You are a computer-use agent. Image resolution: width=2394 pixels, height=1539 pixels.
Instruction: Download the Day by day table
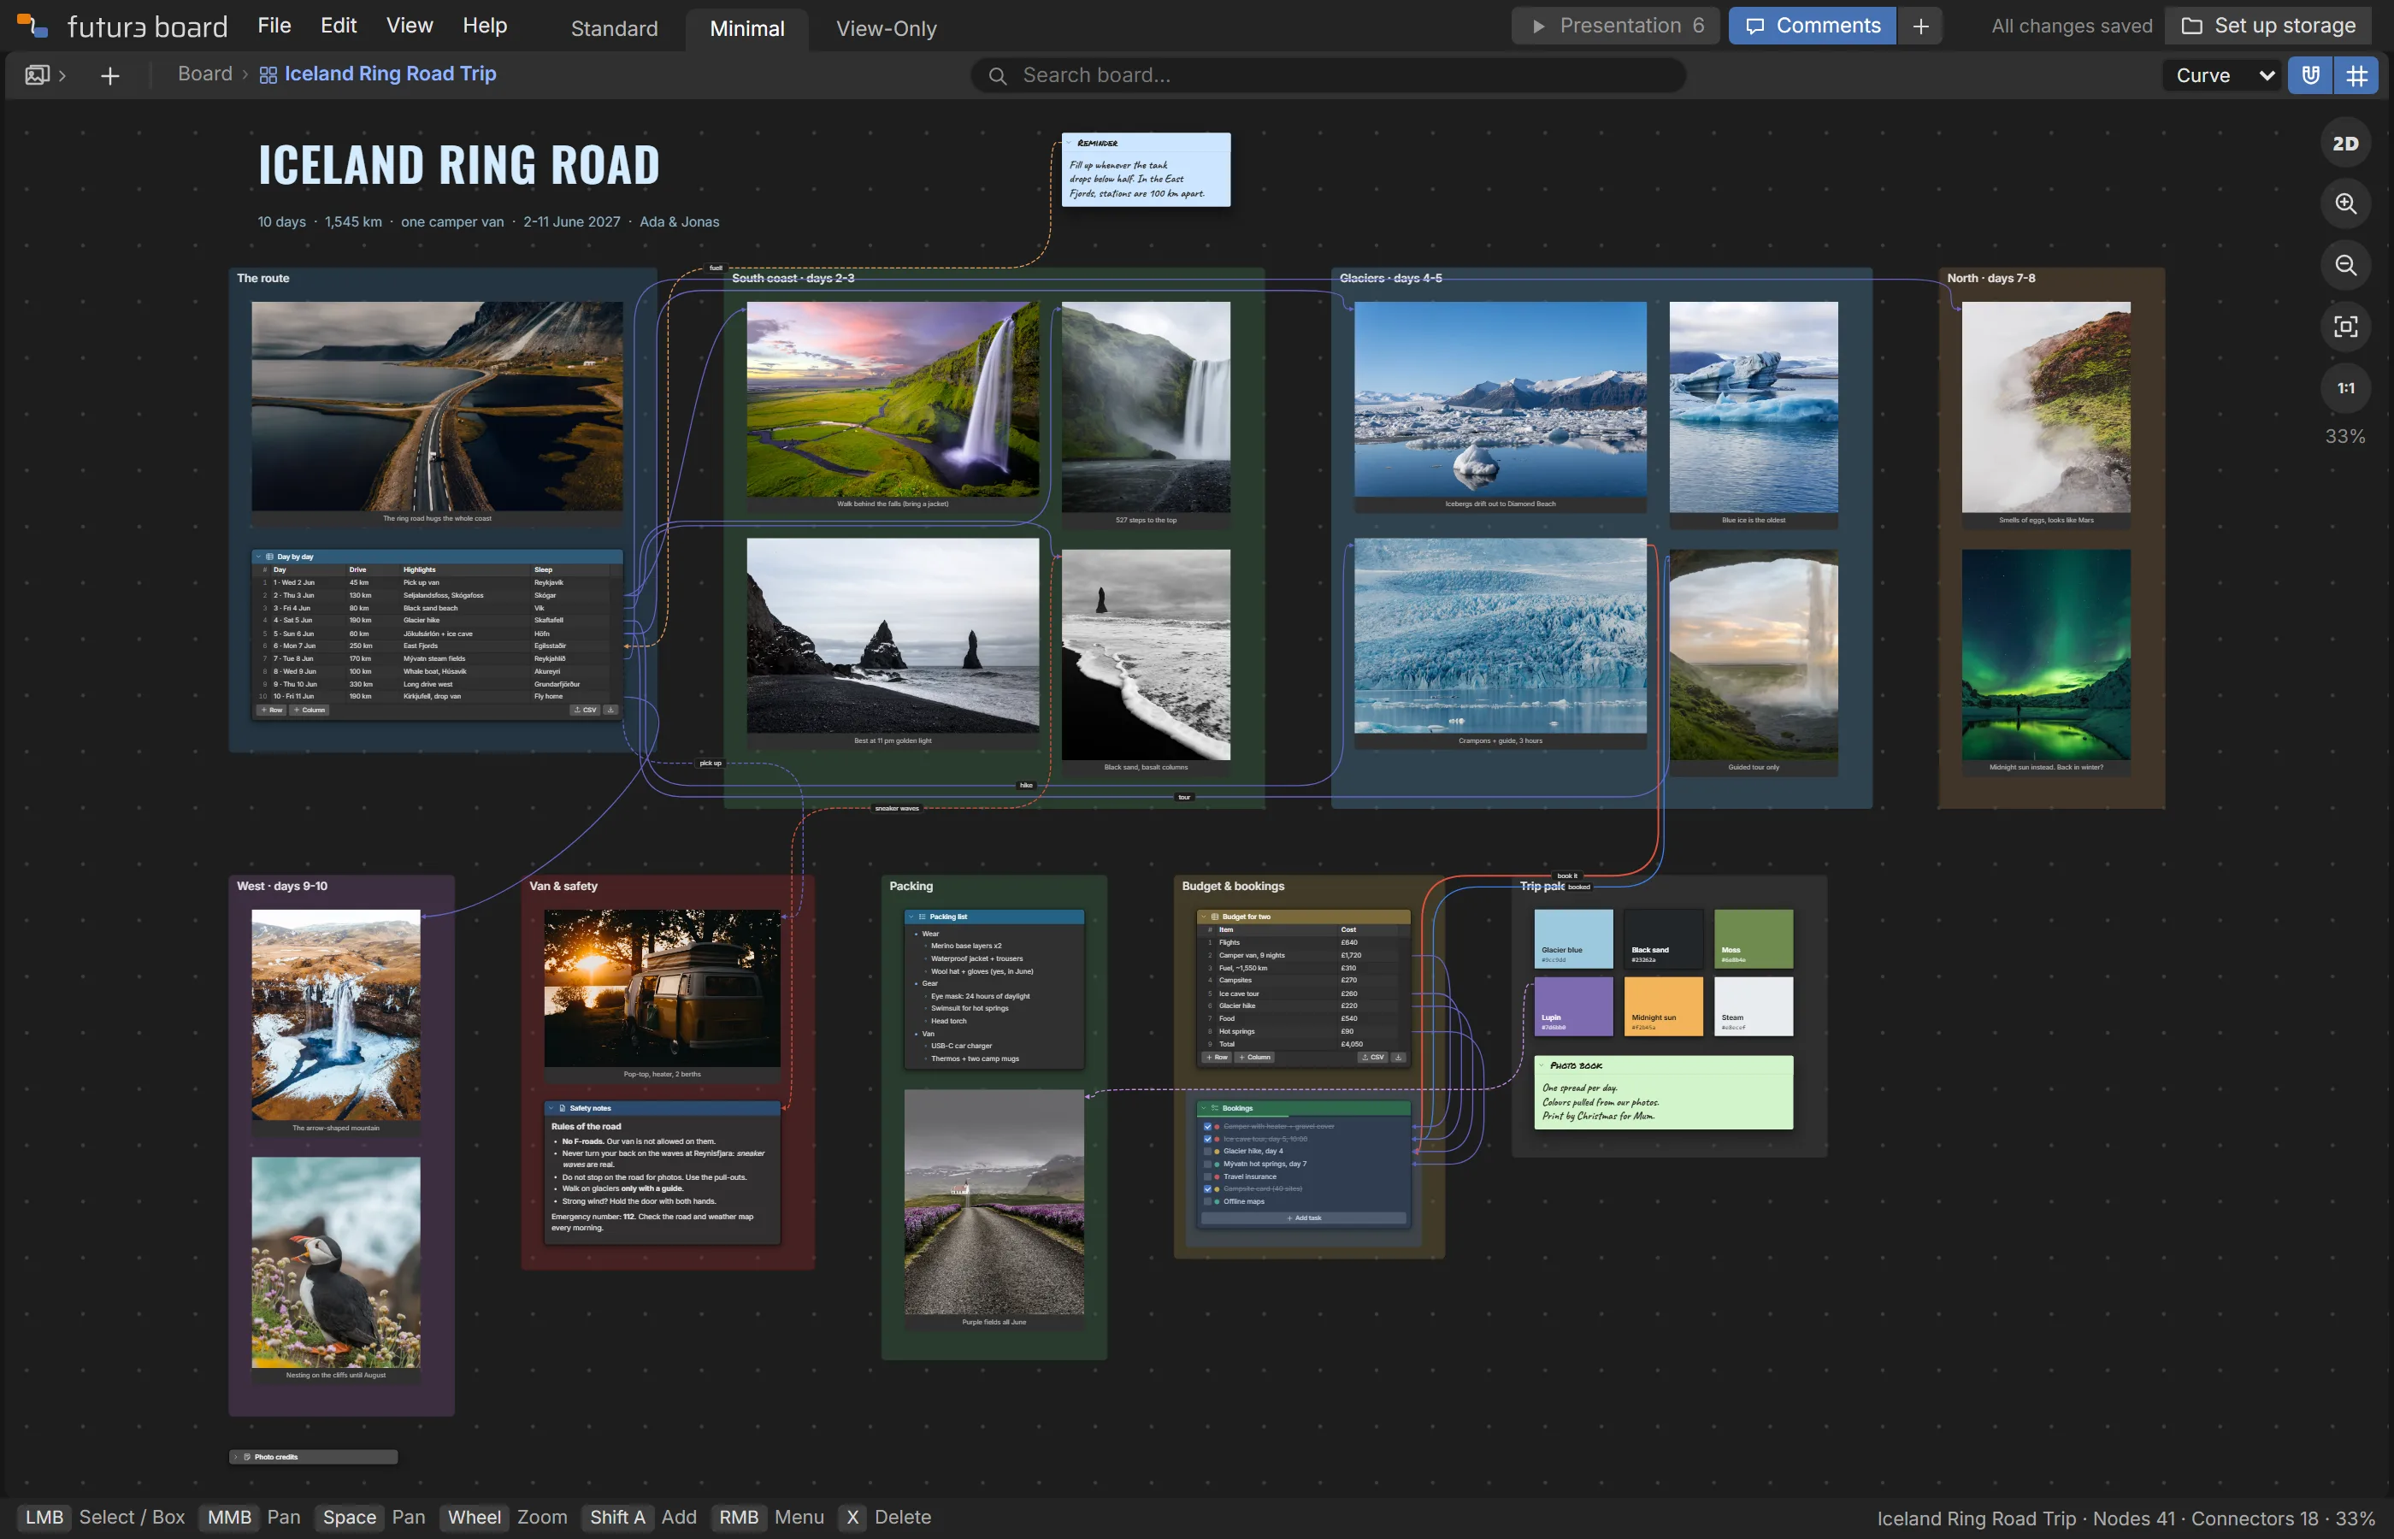(610, 710)
